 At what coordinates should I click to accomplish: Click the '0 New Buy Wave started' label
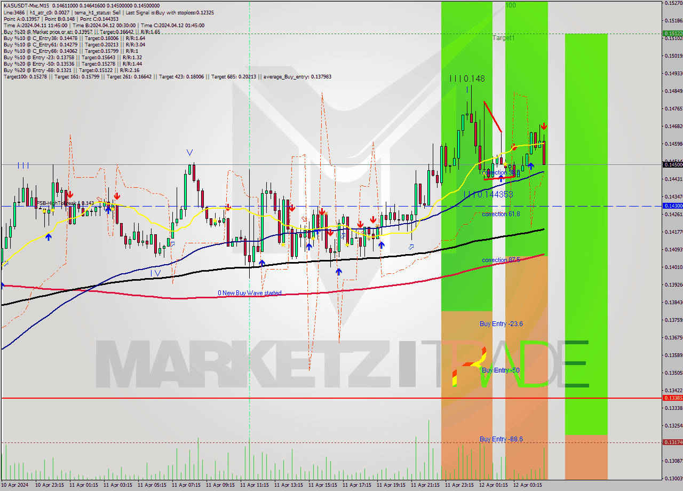click(249, 293)
